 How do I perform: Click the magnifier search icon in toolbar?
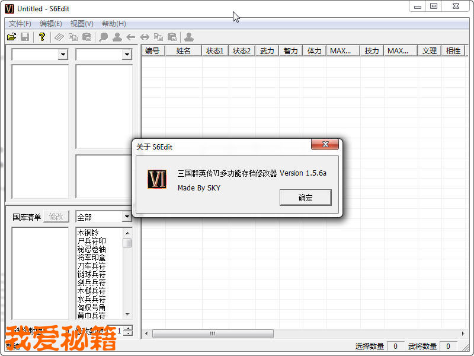[x=104, y=37]
